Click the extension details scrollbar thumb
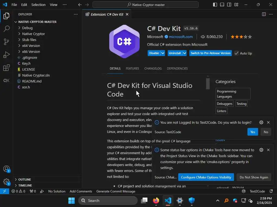 [208, 84]
